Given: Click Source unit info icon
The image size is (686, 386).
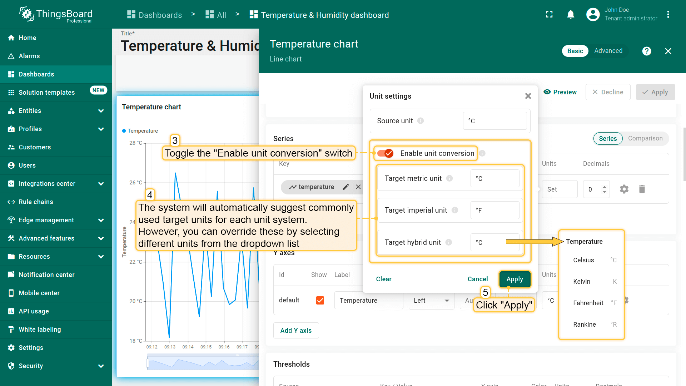Looking at the screenshot, I should (421, 121).
